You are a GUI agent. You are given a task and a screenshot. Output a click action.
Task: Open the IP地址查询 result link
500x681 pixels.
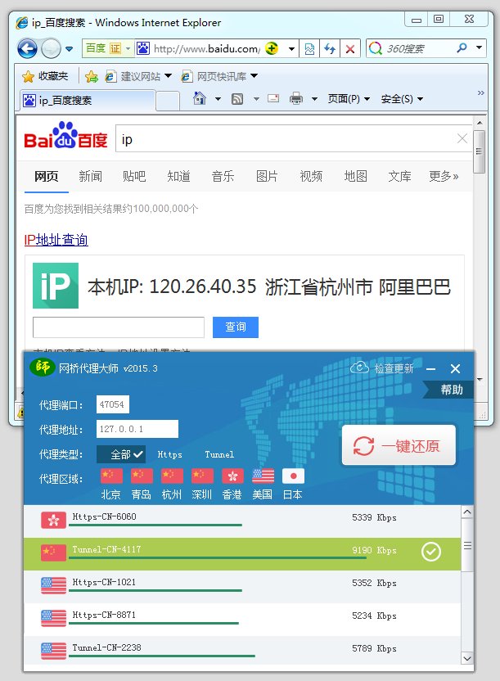pos(56,240)
